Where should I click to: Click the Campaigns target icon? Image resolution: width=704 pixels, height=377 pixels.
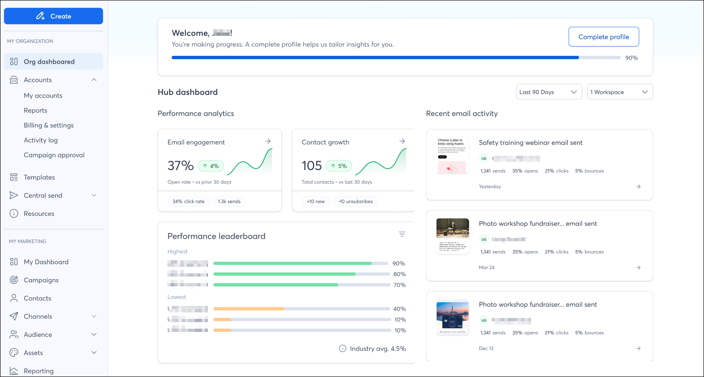(14, 280)
